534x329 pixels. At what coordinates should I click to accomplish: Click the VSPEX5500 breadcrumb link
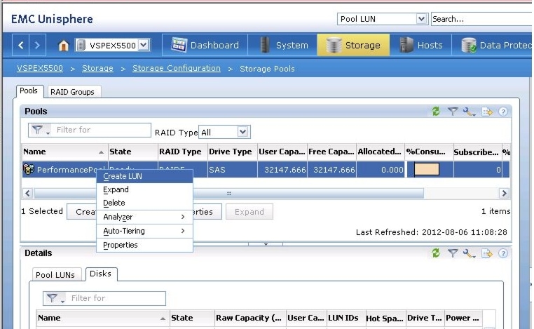40,68
